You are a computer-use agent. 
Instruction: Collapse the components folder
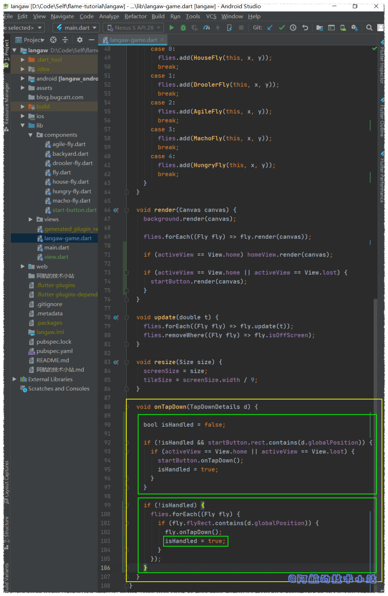tap(31, 135)
